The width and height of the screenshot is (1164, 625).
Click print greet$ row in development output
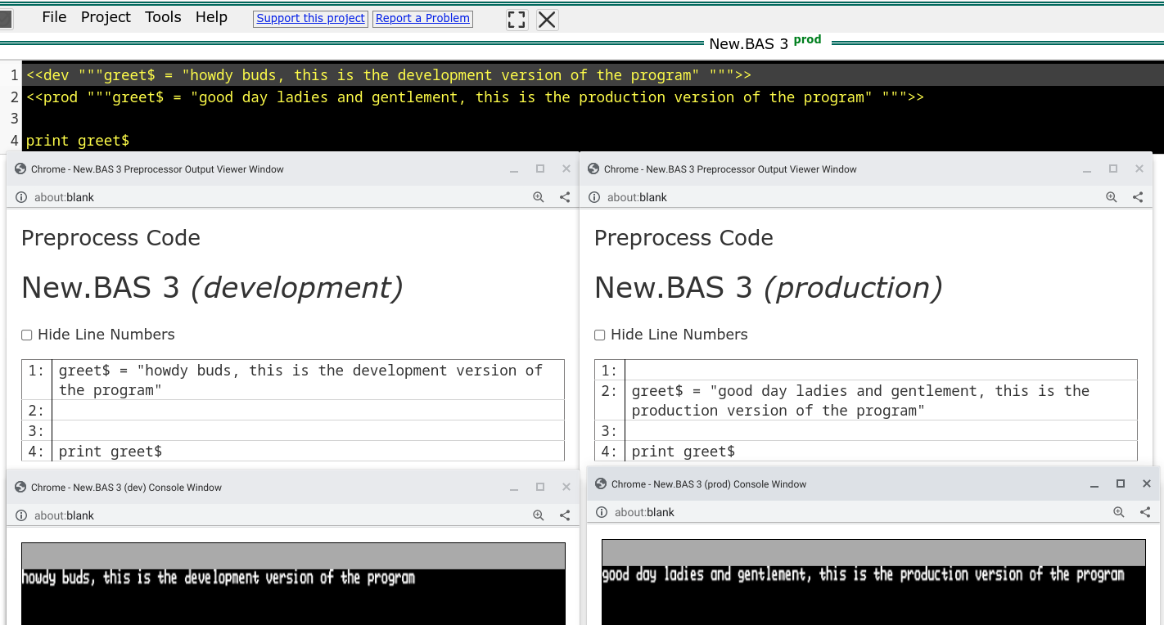point(308,451)
